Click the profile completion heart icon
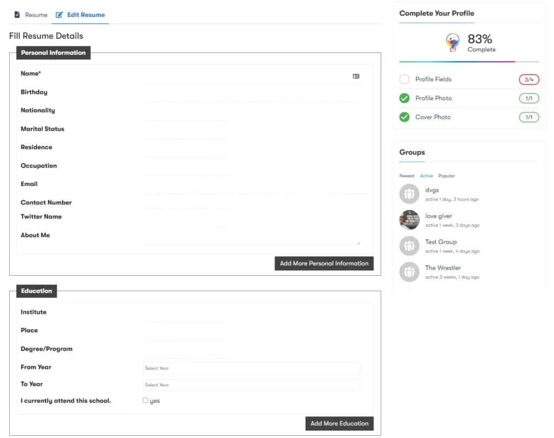The width and height of the screenshot is (554, 438). (x=453, y=42)
